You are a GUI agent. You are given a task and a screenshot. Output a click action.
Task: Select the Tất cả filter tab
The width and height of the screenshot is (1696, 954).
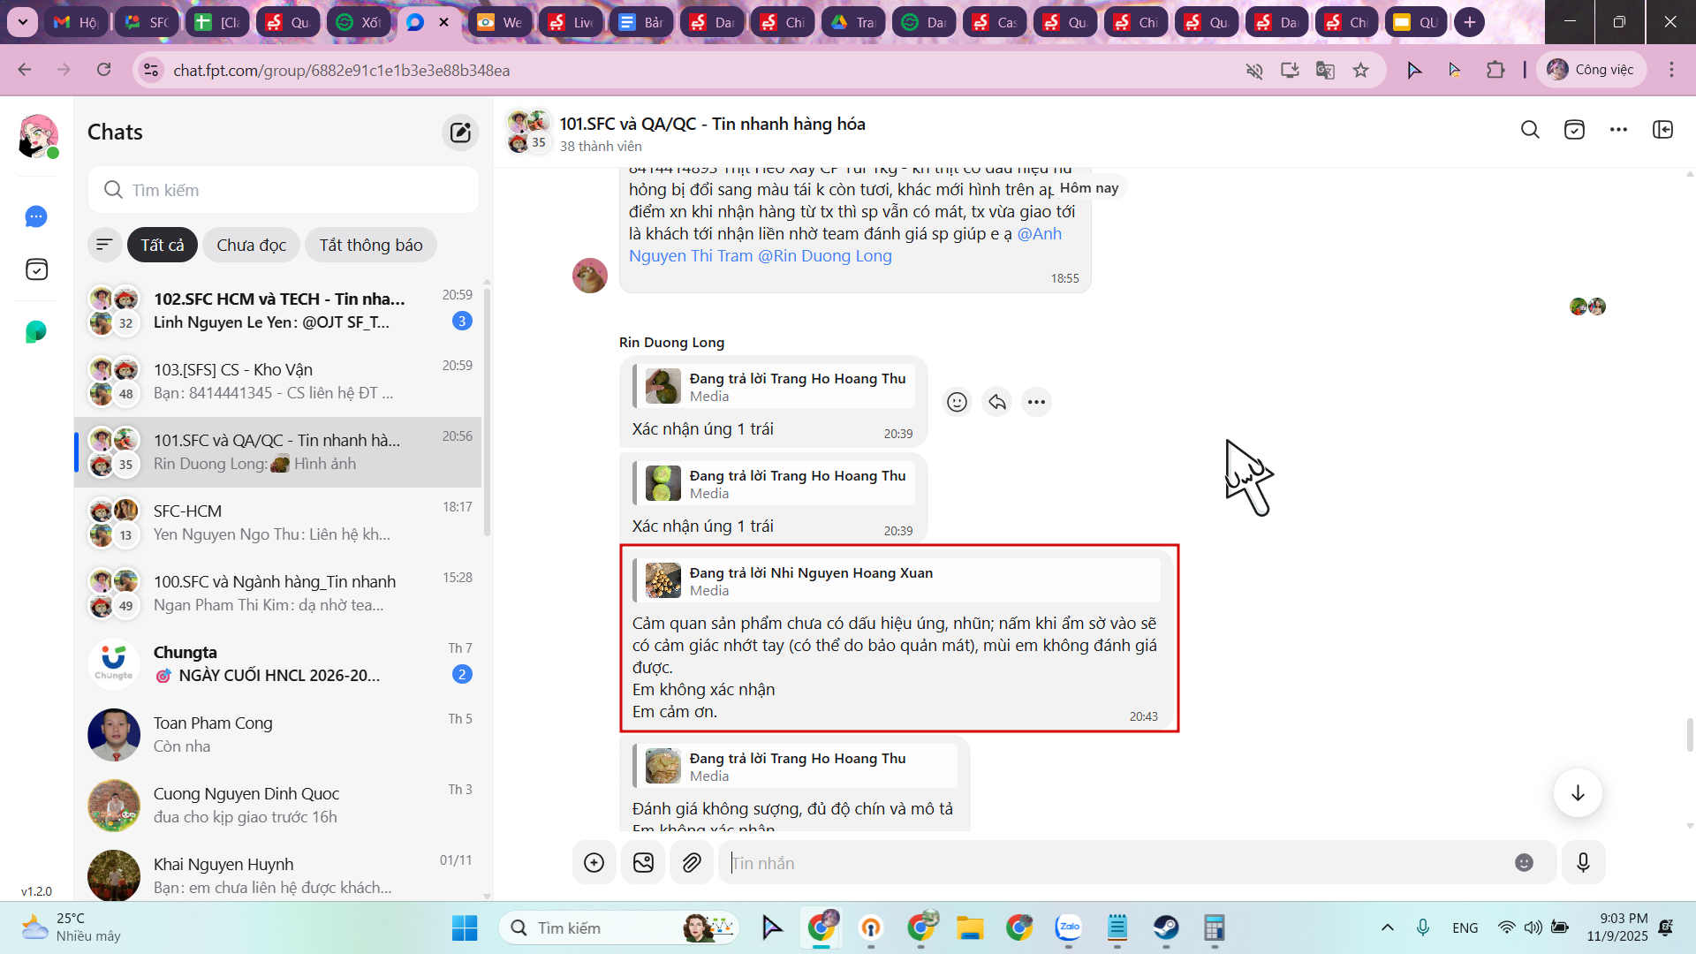(163, 246)
